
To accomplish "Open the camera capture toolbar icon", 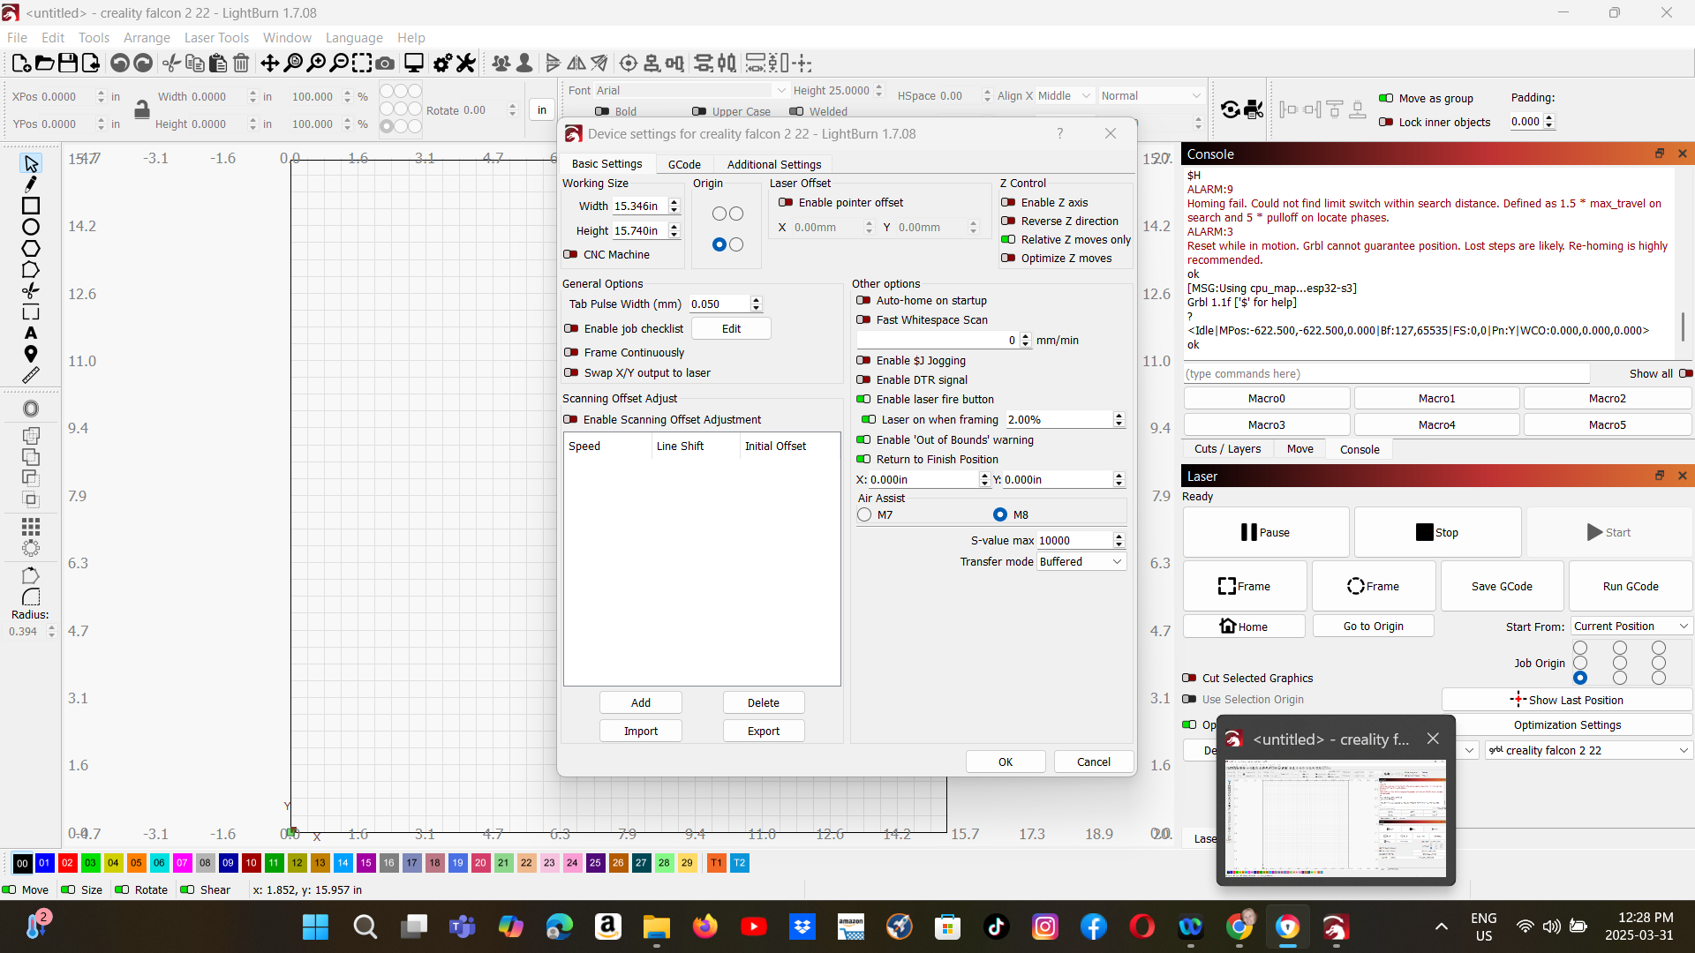I will (385, 63).
